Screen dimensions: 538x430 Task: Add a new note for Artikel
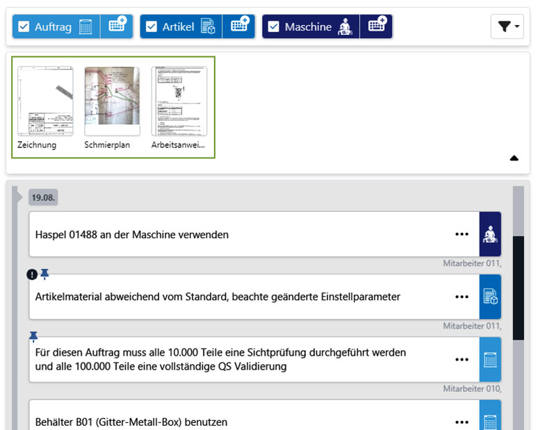click(x=239, y=26)
